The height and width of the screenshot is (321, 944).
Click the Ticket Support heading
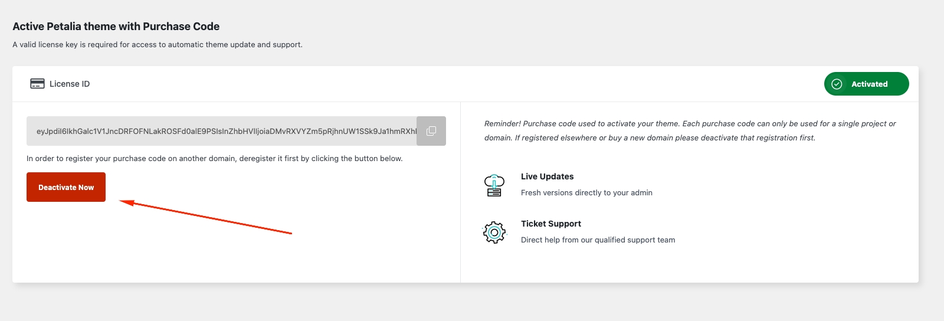tap(550, 224)
